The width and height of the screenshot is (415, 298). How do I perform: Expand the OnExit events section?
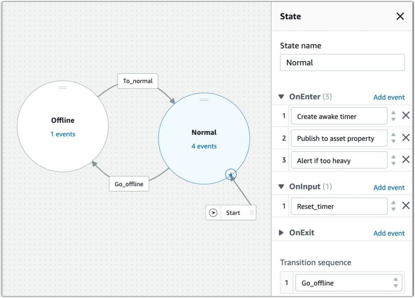(281, 232)
